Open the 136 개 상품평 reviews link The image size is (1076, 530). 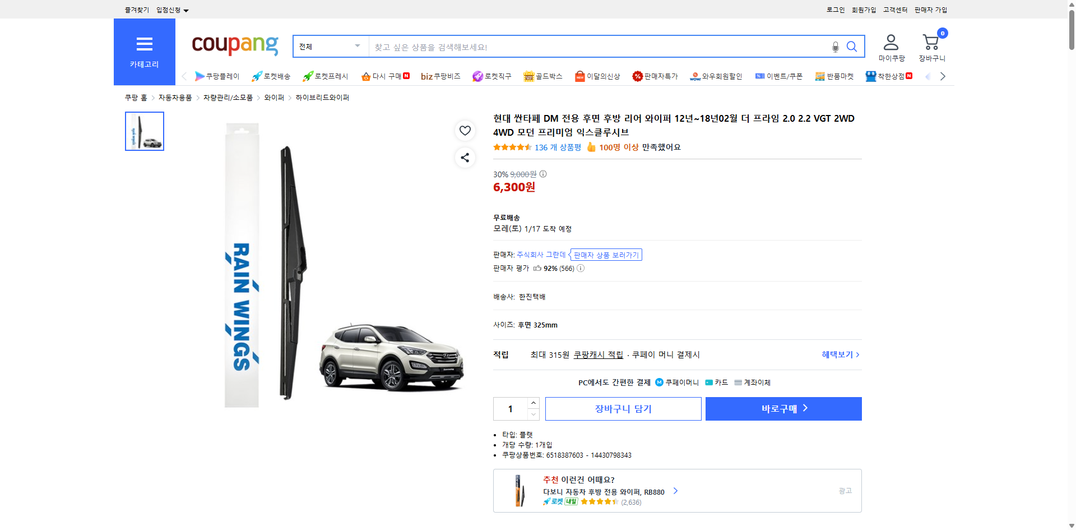(556, 147)
